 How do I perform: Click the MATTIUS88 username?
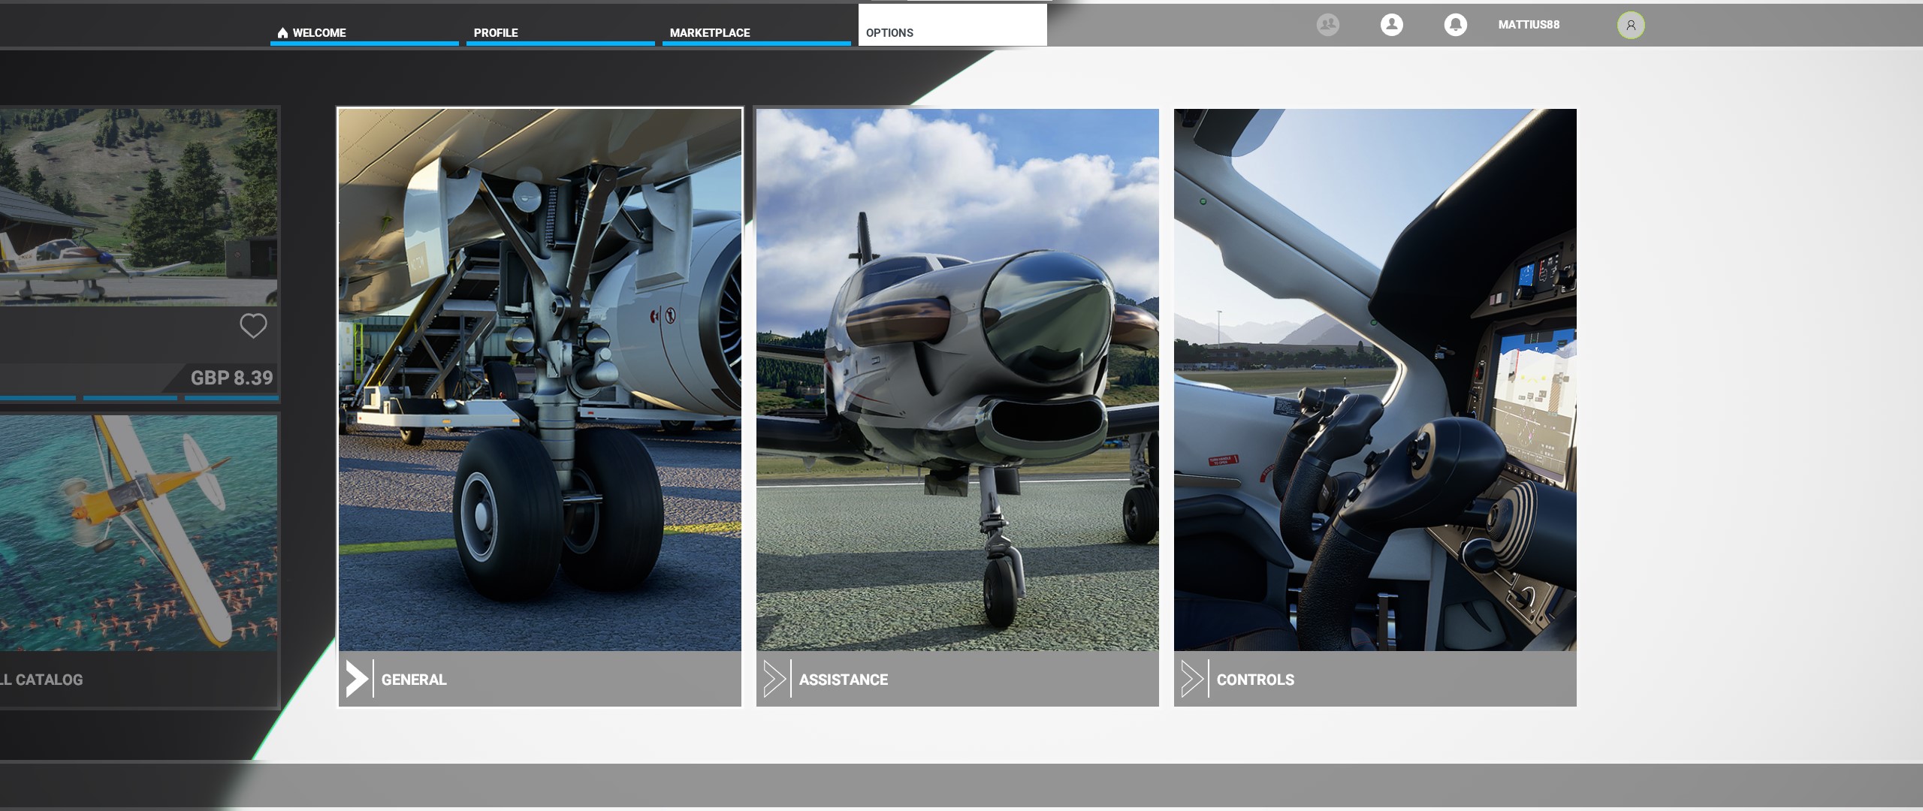(x=1529, y=25)
